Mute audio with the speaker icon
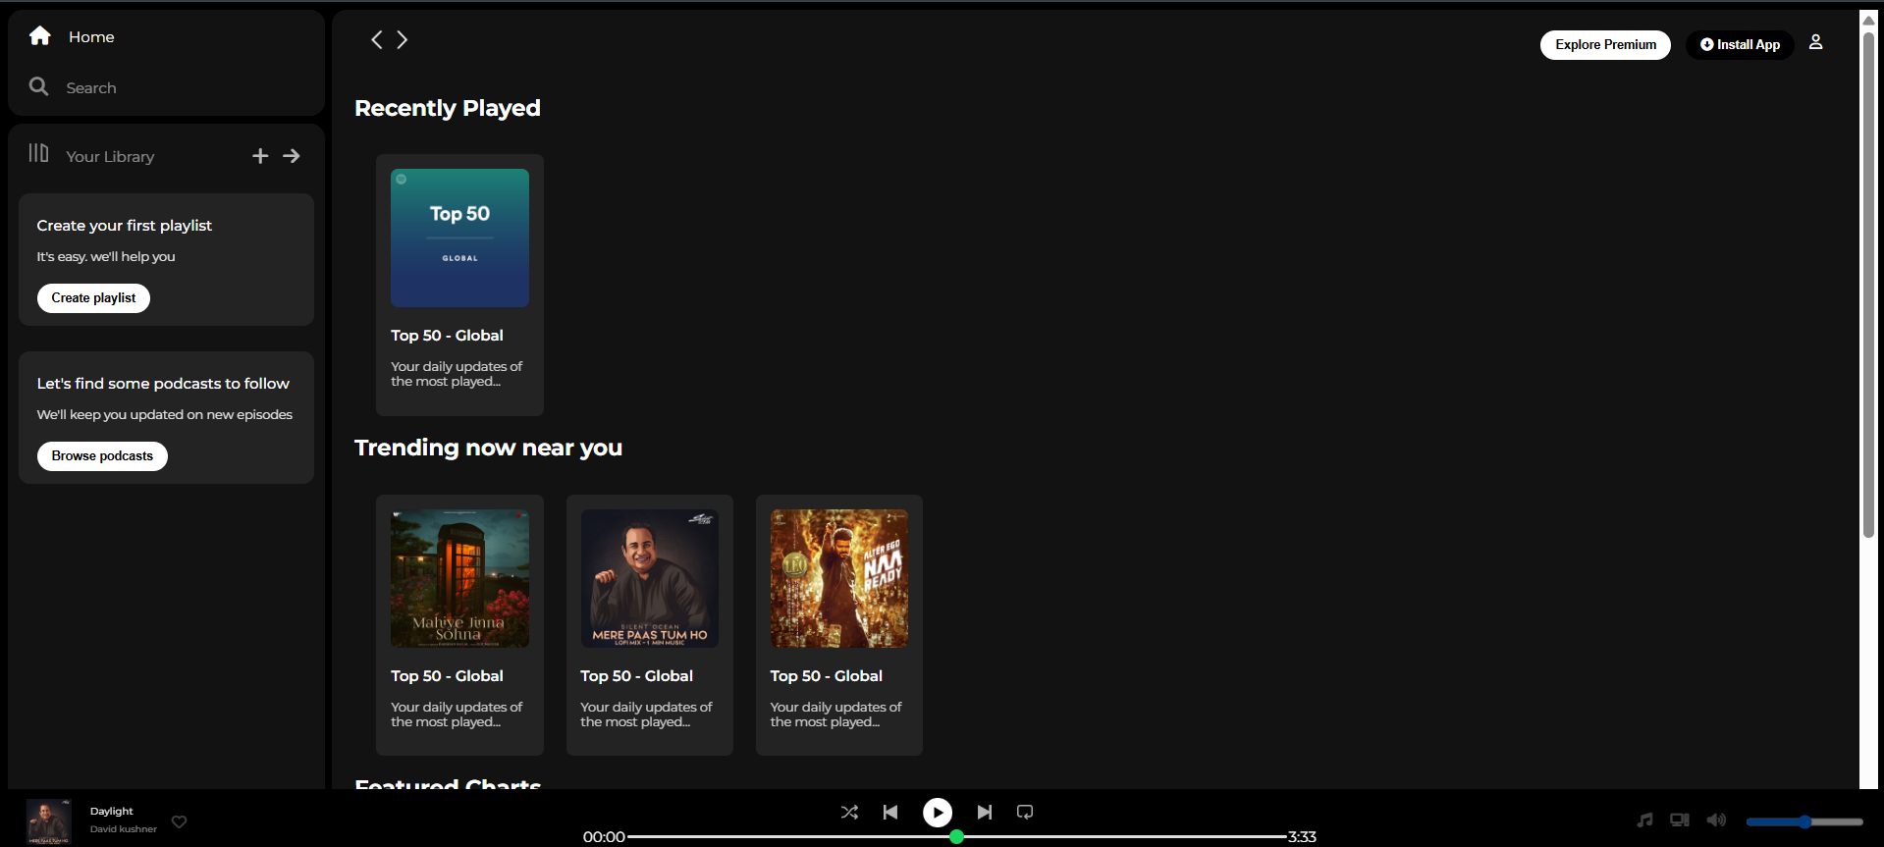1884x847 pixels. (1716, 821)
